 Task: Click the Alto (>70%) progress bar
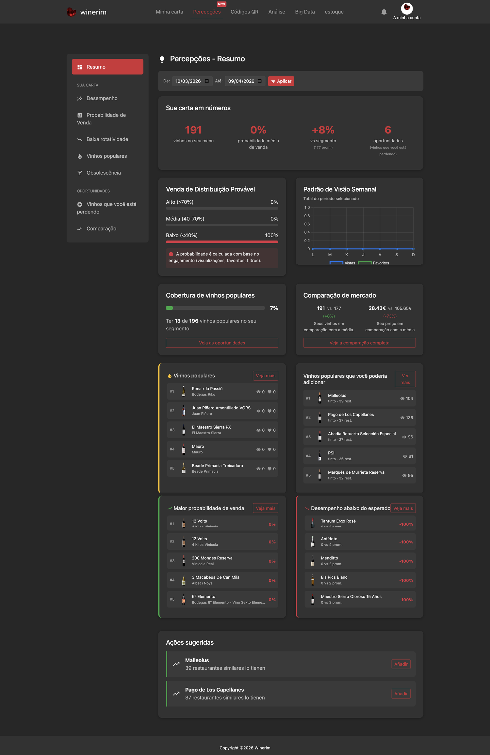coord(222,209)
